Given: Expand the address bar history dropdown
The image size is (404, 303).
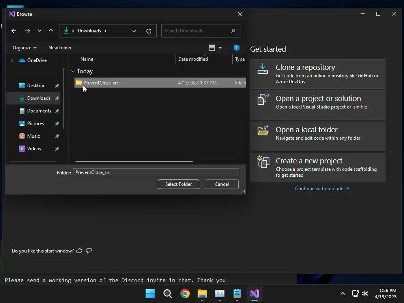Looking at the screenshot, I should point(134,31).
